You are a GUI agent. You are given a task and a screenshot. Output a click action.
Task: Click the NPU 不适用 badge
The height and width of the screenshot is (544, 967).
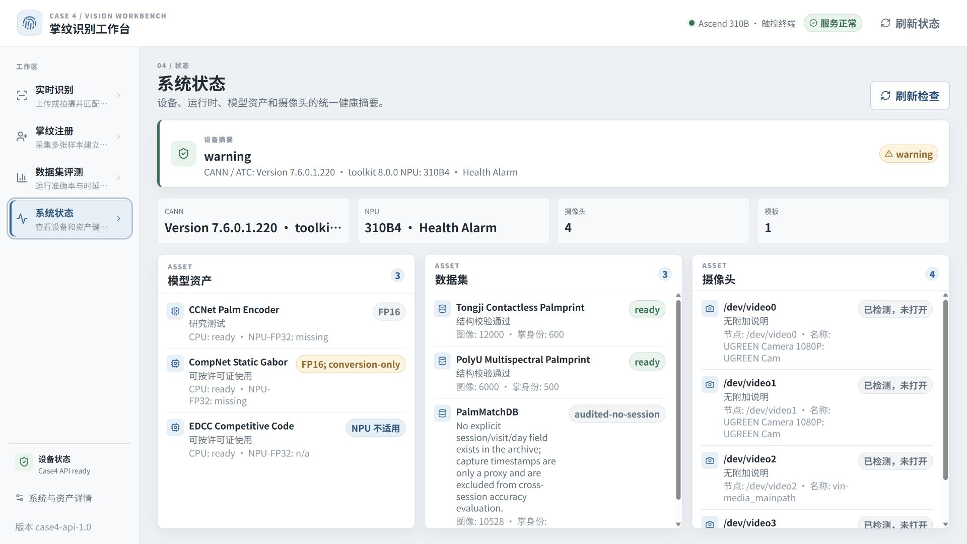point(375,428)
